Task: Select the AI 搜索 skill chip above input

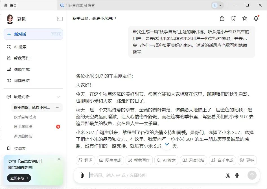Action: tap(166, 160)
